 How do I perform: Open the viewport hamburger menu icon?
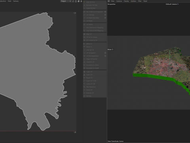[108, 1]
